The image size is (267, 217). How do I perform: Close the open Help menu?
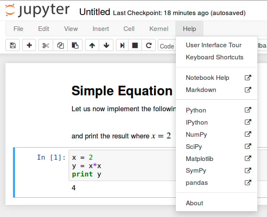click(x=189, y=29)
